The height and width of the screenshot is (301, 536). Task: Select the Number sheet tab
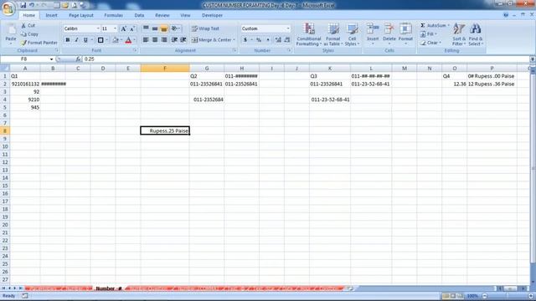(x=109, y=288)
